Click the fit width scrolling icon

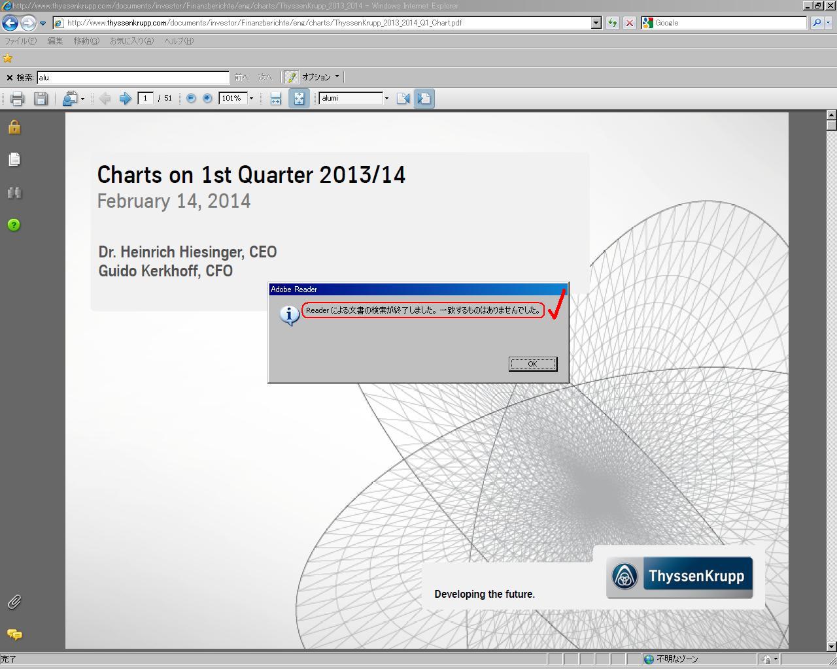pos(275,99)
